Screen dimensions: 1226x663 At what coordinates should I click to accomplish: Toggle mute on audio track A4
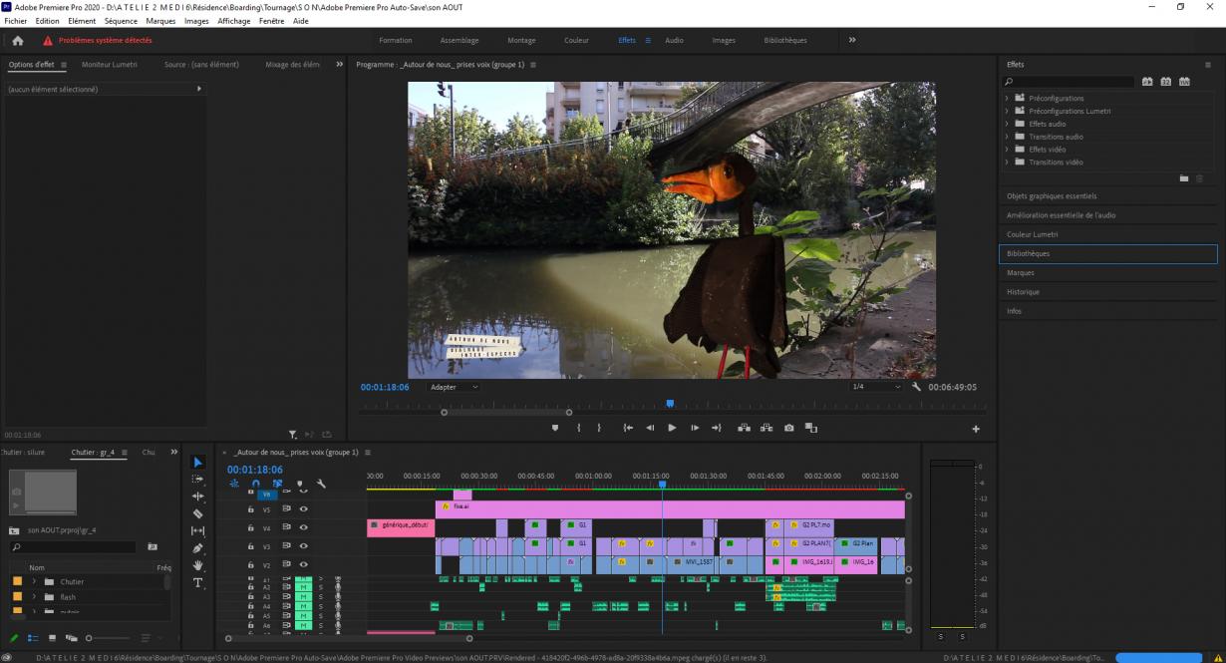303,606
